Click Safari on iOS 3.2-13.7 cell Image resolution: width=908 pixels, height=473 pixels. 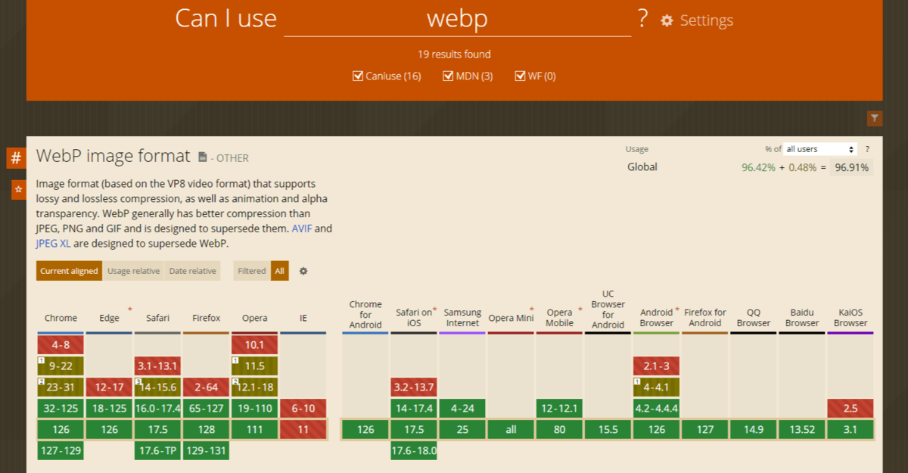coord(415,387)
